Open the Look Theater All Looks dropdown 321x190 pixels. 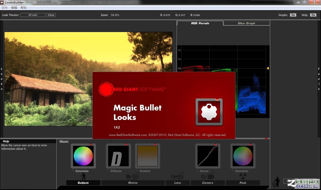coord(33,15)
